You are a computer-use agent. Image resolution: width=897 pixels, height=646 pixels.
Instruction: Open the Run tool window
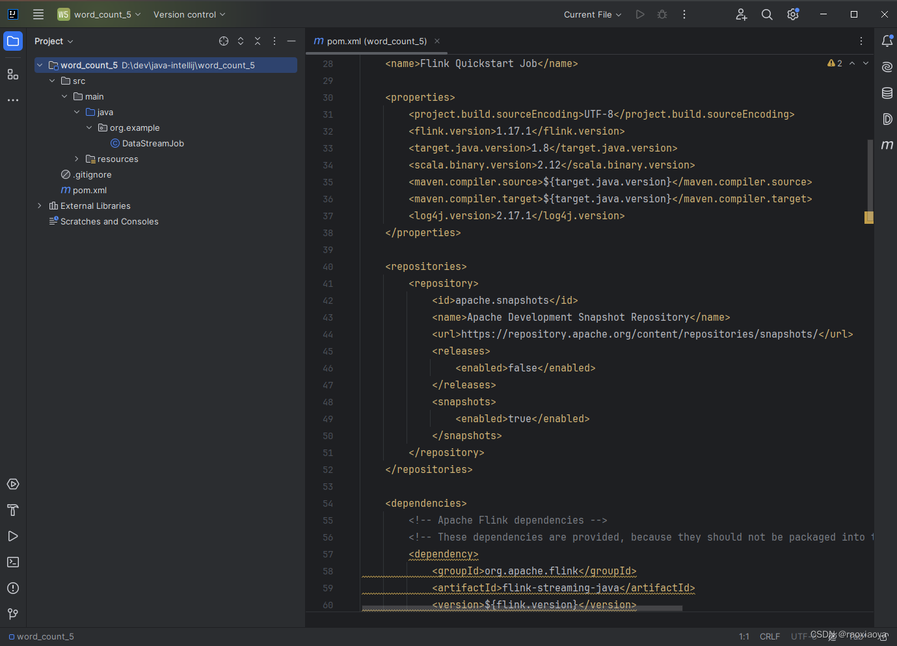coord(13,536)
